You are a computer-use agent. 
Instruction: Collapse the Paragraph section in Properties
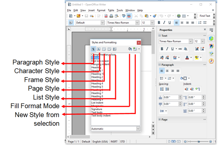point(160,65)
